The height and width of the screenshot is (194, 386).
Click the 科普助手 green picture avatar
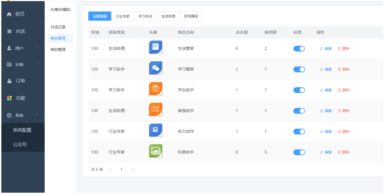(x=155, y=151)
